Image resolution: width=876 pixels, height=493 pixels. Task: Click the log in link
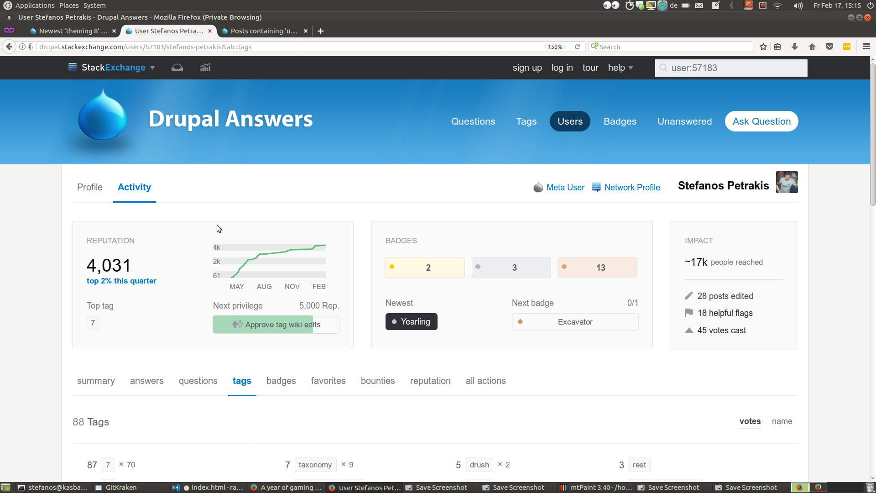point(562,68)
